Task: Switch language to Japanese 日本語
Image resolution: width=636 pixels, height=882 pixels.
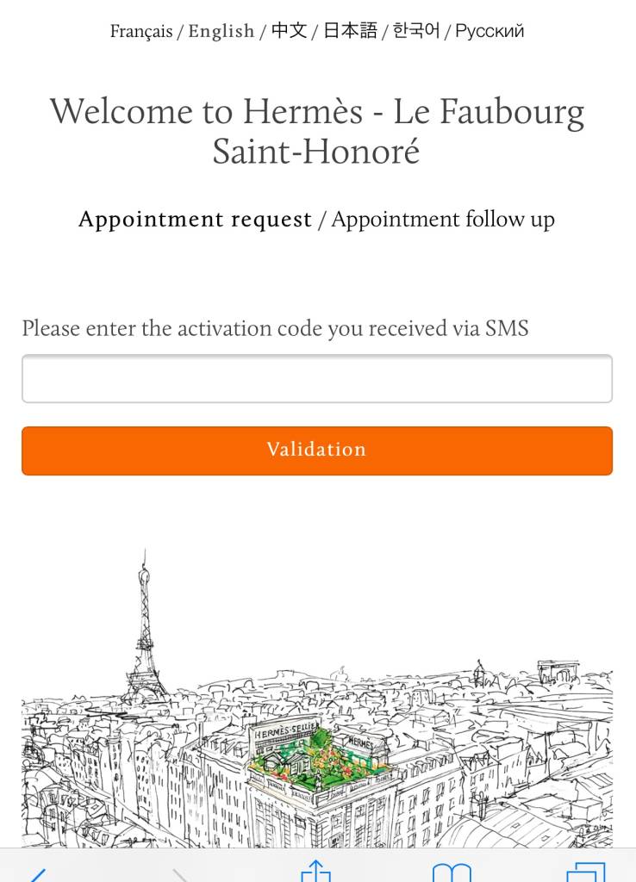Action: 350,30
